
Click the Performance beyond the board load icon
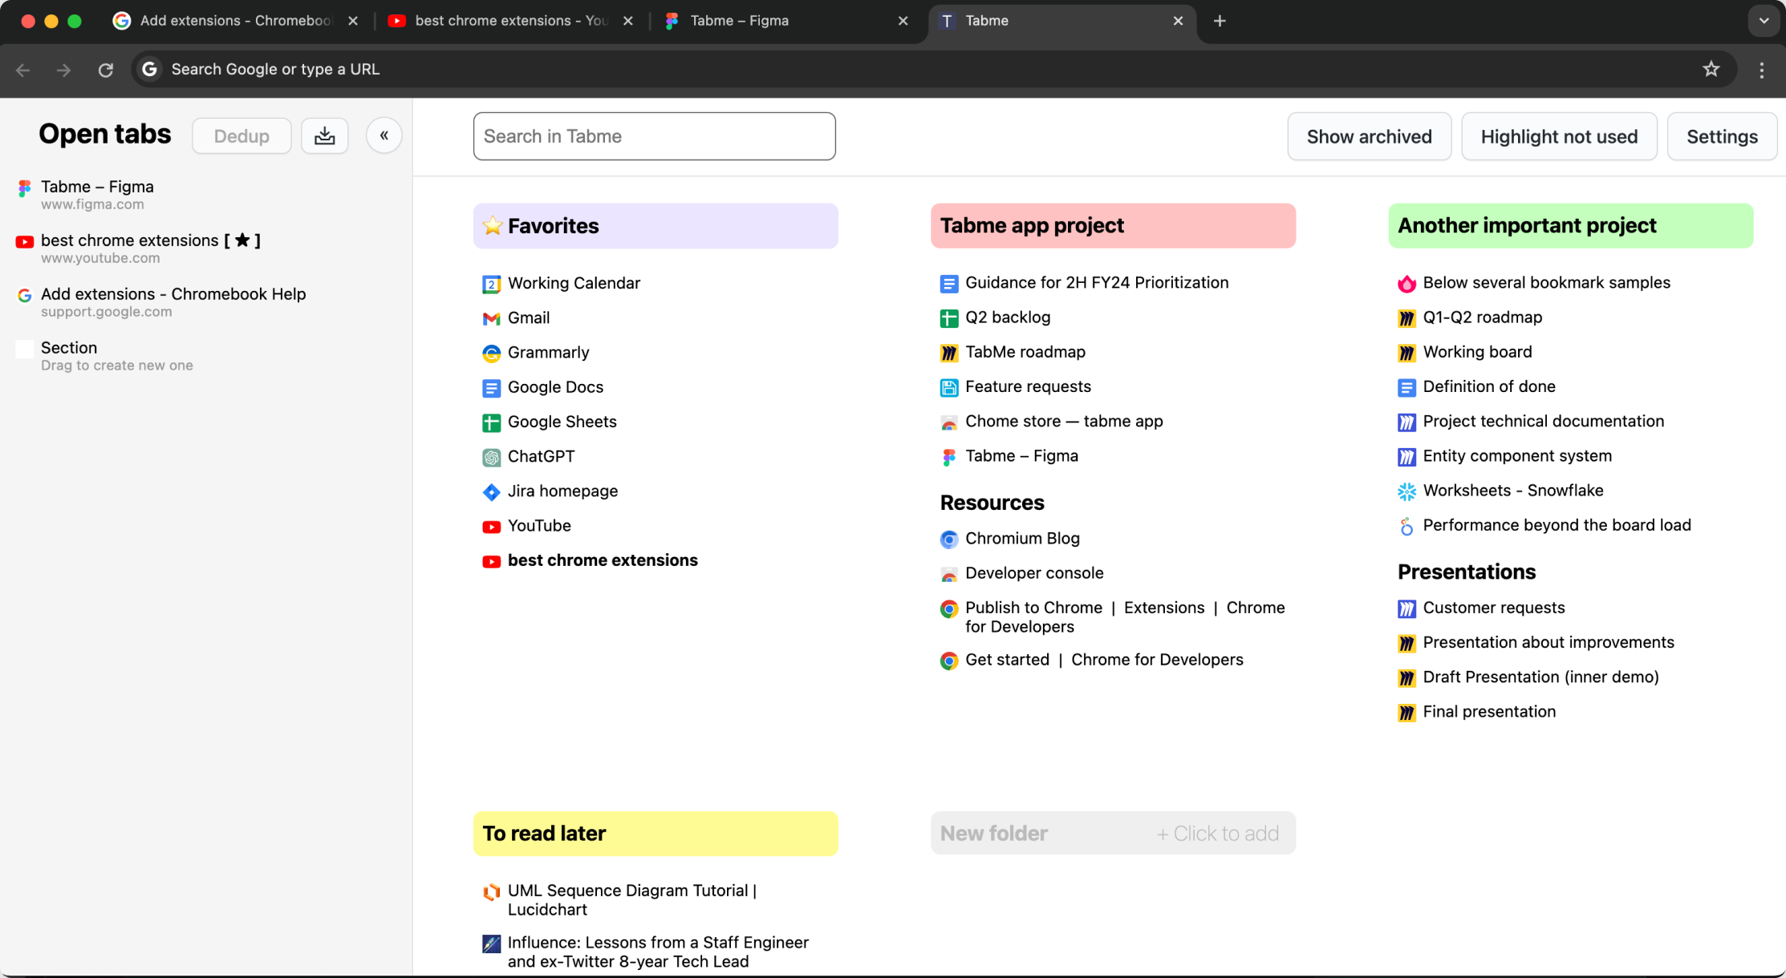tap(1406, 526)
